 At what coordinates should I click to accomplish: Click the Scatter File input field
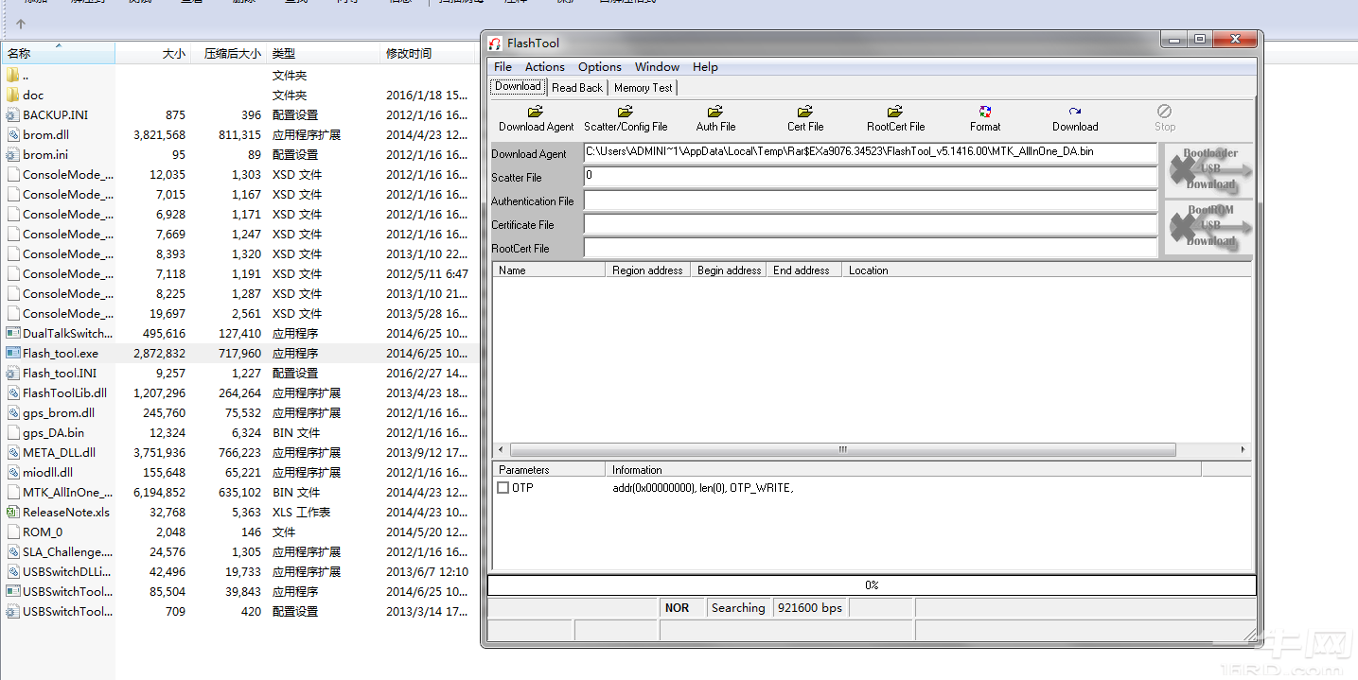[x=870, y=177]
